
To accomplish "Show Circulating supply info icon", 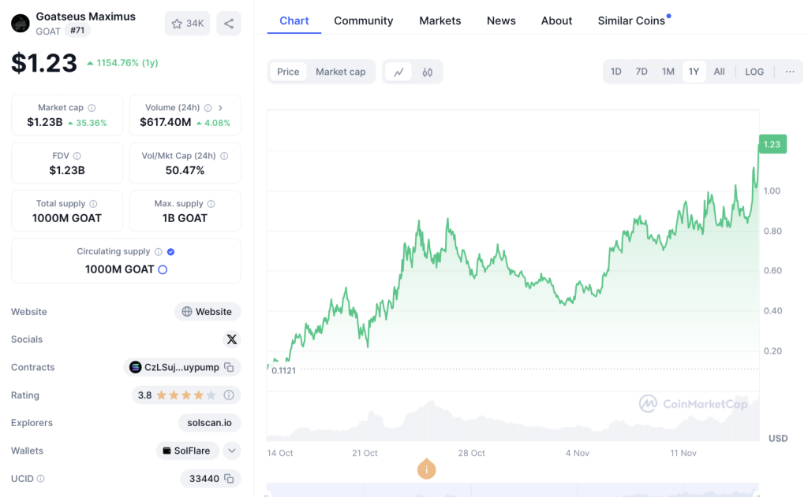I will tap(158, 251).
